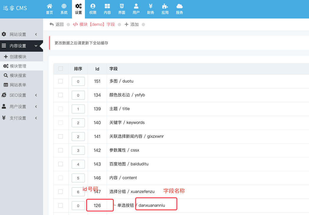Open the 内容 grid icon menu

click(x=107, y=9)
